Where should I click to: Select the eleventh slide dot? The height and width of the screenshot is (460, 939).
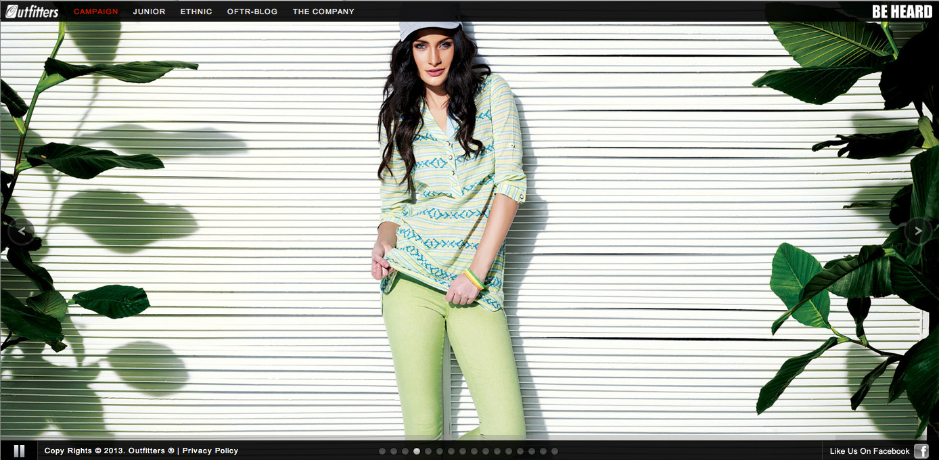coord(497,451)
